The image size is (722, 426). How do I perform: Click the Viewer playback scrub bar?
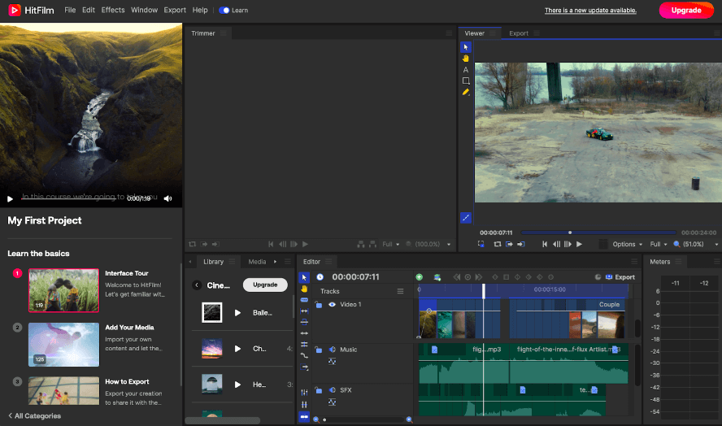[x=598, y=233]
